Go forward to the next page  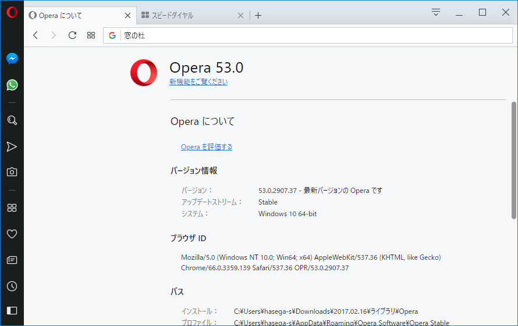pyautogui.click(x=54, y=35)
